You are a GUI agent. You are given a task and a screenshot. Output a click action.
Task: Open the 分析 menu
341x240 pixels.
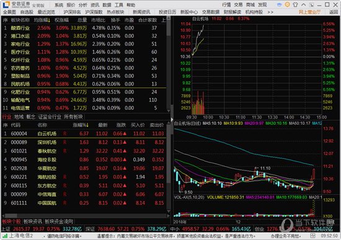(82, 5)
